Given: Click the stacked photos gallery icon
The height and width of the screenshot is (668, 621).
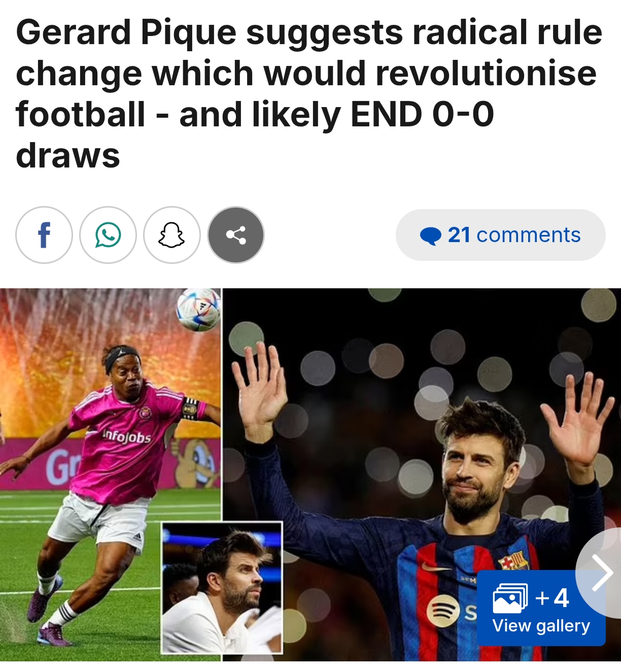Looking at the screenshot, I should coord(510,598).
